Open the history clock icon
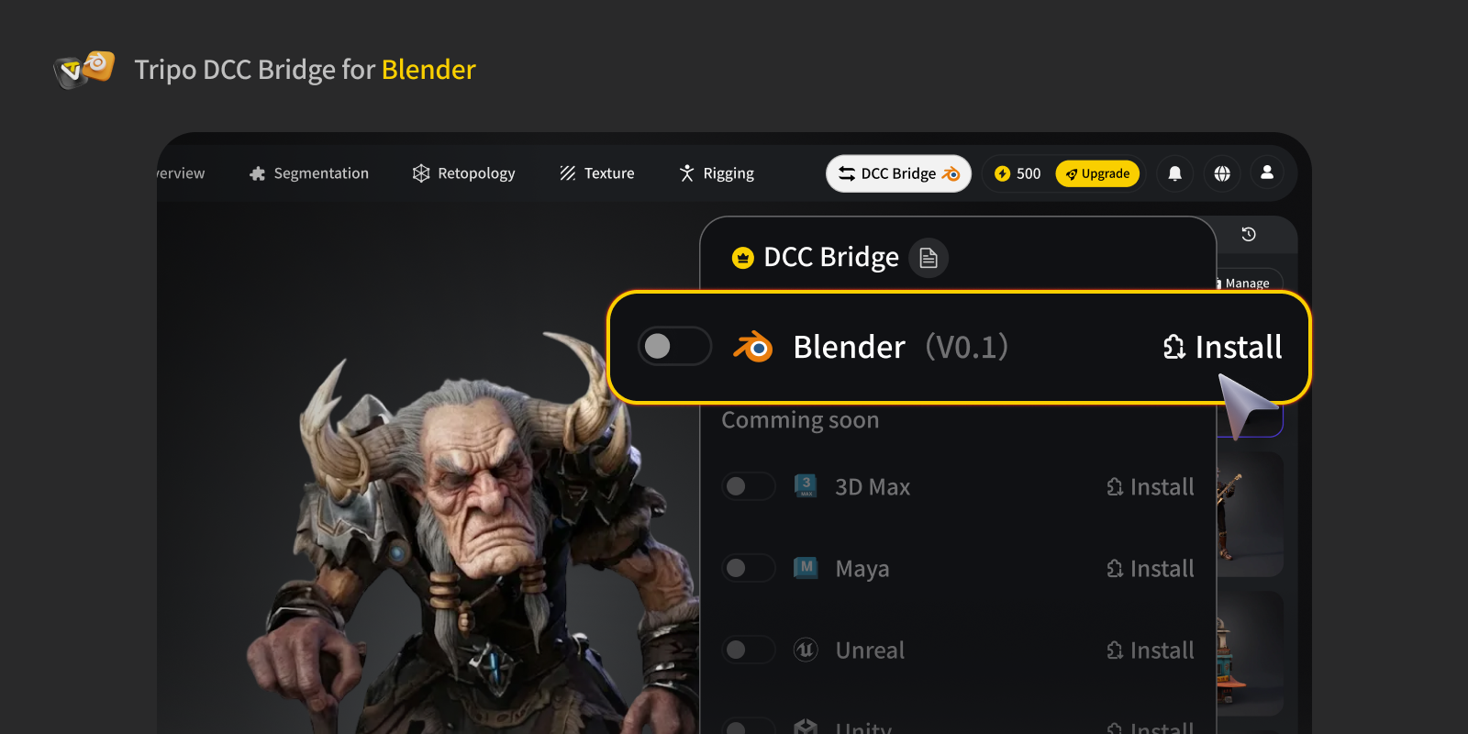Screen dimensions: 1468x734 click(x=1249, y=234)
